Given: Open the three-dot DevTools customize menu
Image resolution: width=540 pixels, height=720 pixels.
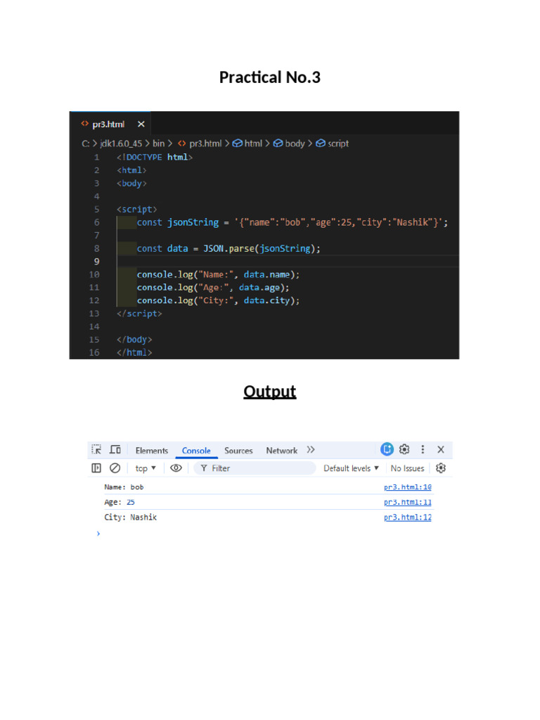Looking at the screenshot, I should pos(423,449).
